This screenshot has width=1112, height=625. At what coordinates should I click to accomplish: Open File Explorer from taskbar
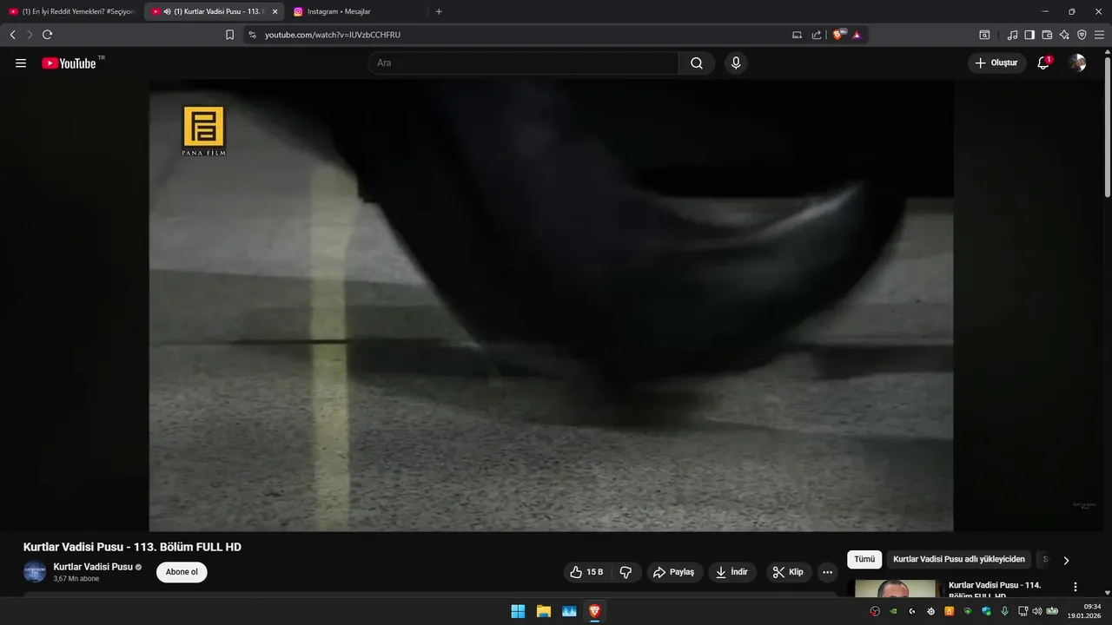[543, 611]
